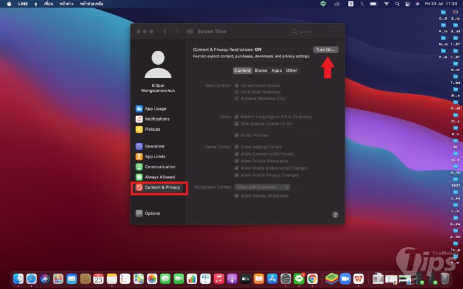Screen dimensions: 463x289
Task: Open WPS Office from the Dock
Action: pos(359,278)
